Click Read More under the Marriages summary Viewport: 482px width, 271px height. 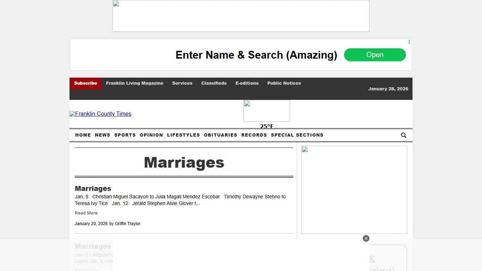[86, 213]
